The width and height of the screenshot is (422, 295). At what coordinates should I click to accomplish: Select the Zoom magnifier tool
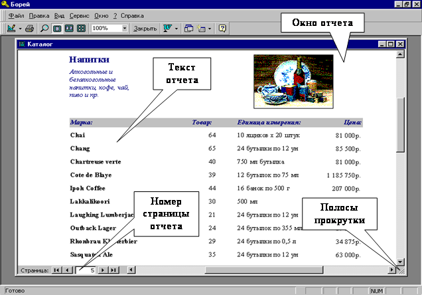click(44, 29)
